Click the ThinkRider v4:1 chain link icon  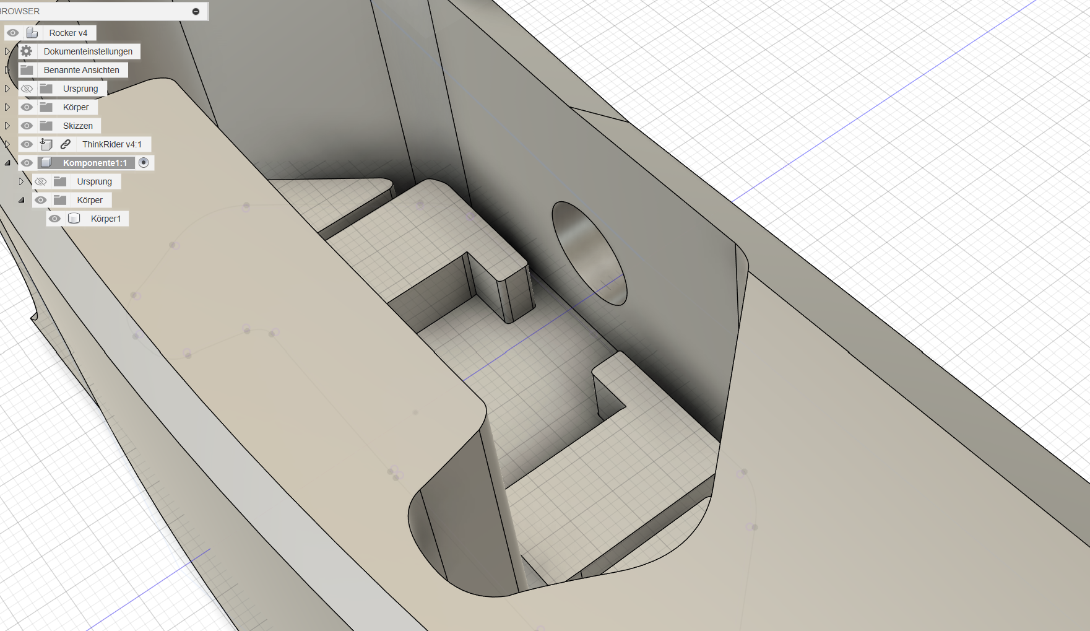click(x=66, y=144)
